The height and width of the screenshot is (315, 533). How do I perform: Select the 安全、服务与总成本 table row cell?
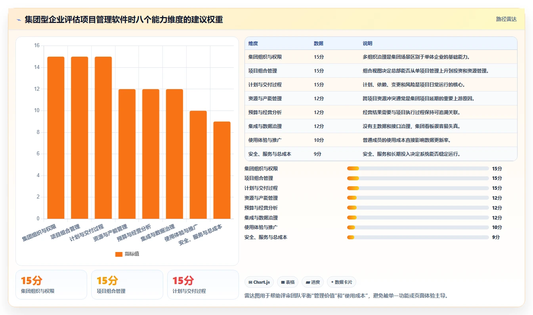pyautogui.click(x=270, y=154)
